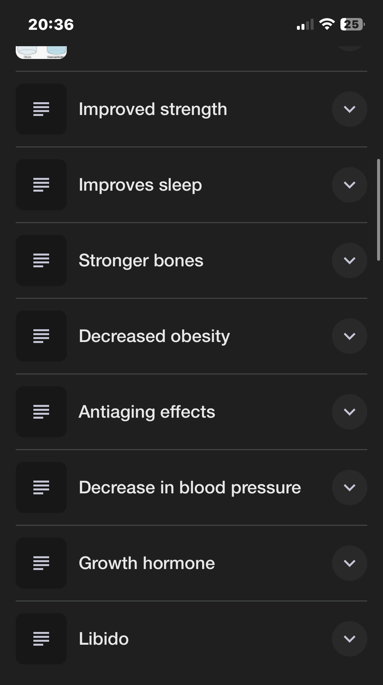Open the Antiaging effects title text
The height and width of the screenshot is (685, 383).
pos(147,412)
